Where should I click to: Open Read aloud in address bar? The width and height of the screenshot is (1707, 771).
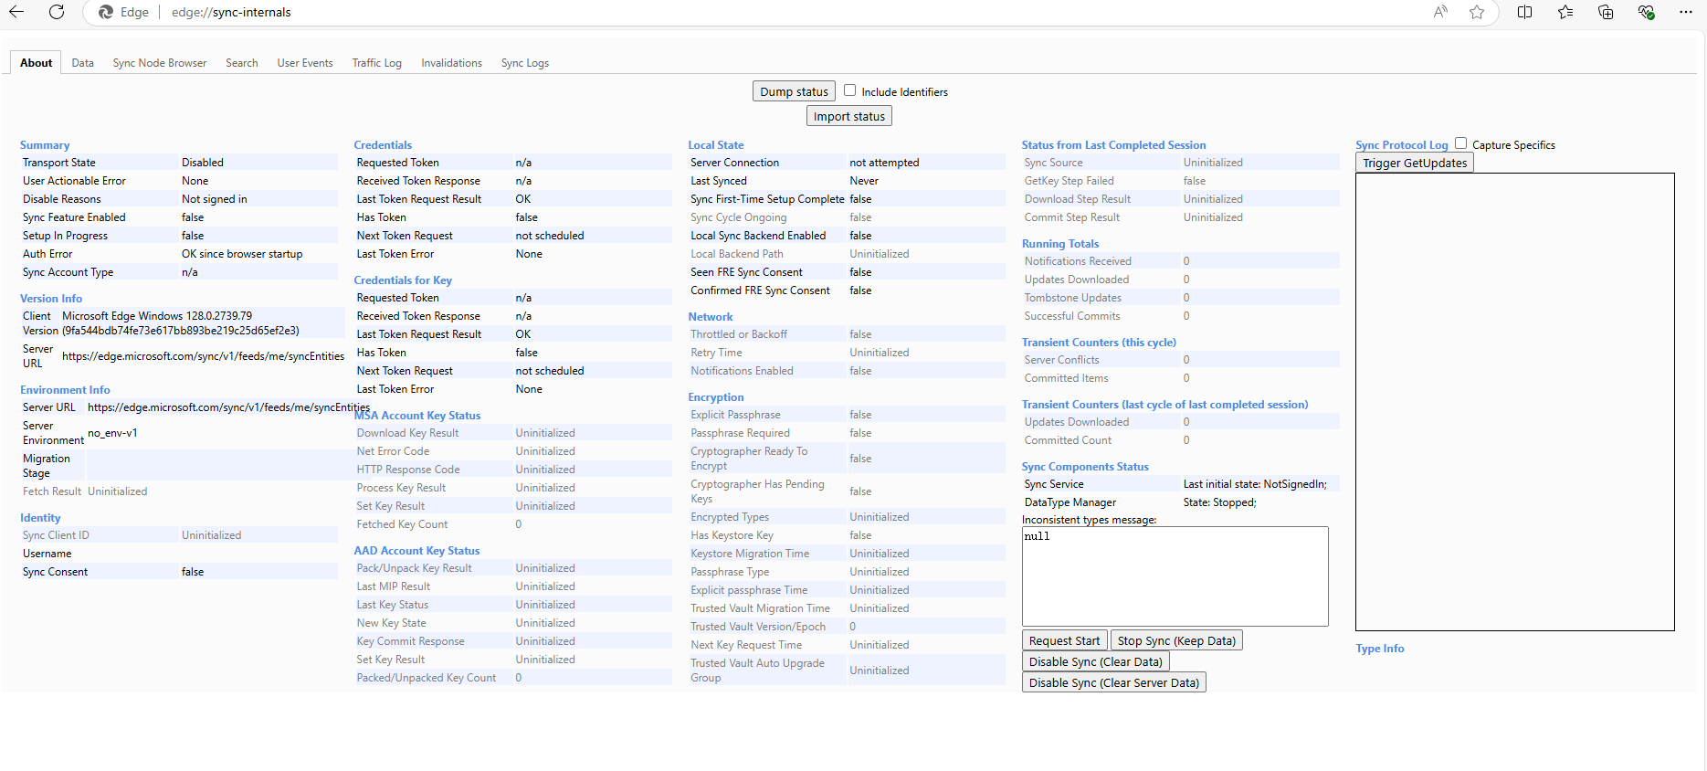click(1440, 12)
